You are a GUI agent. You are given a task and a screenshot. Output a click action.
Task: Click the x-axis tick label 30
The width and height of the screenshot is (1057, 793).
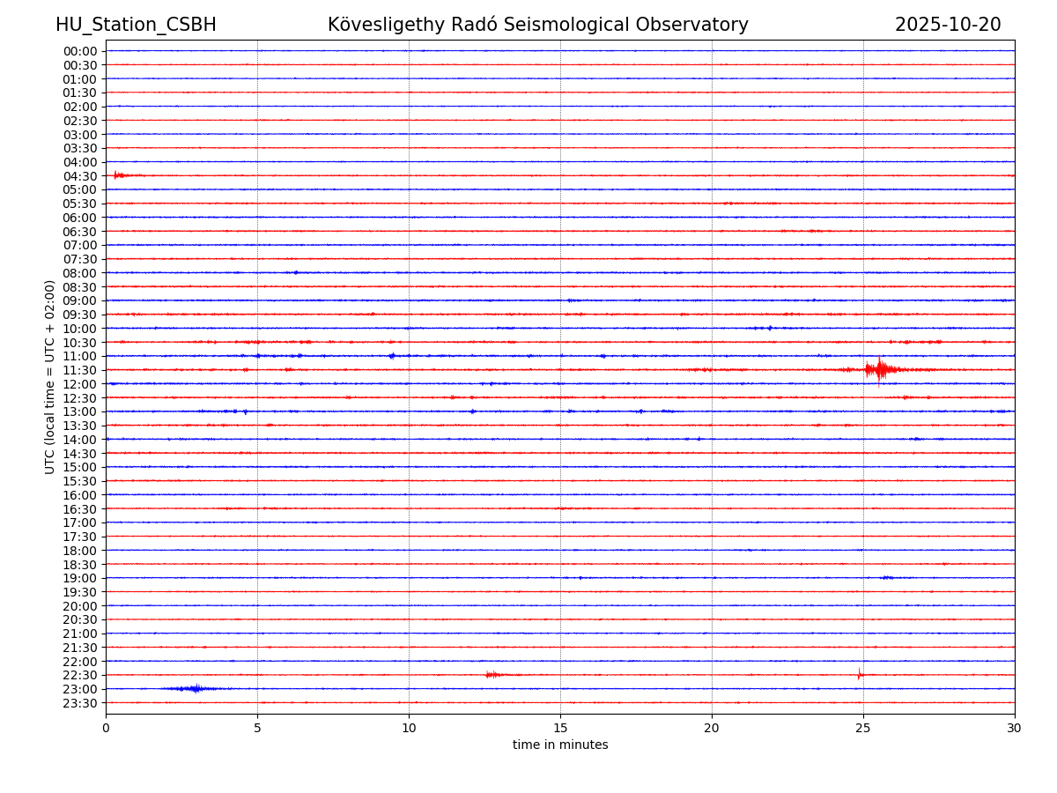tap(1015, 729)
